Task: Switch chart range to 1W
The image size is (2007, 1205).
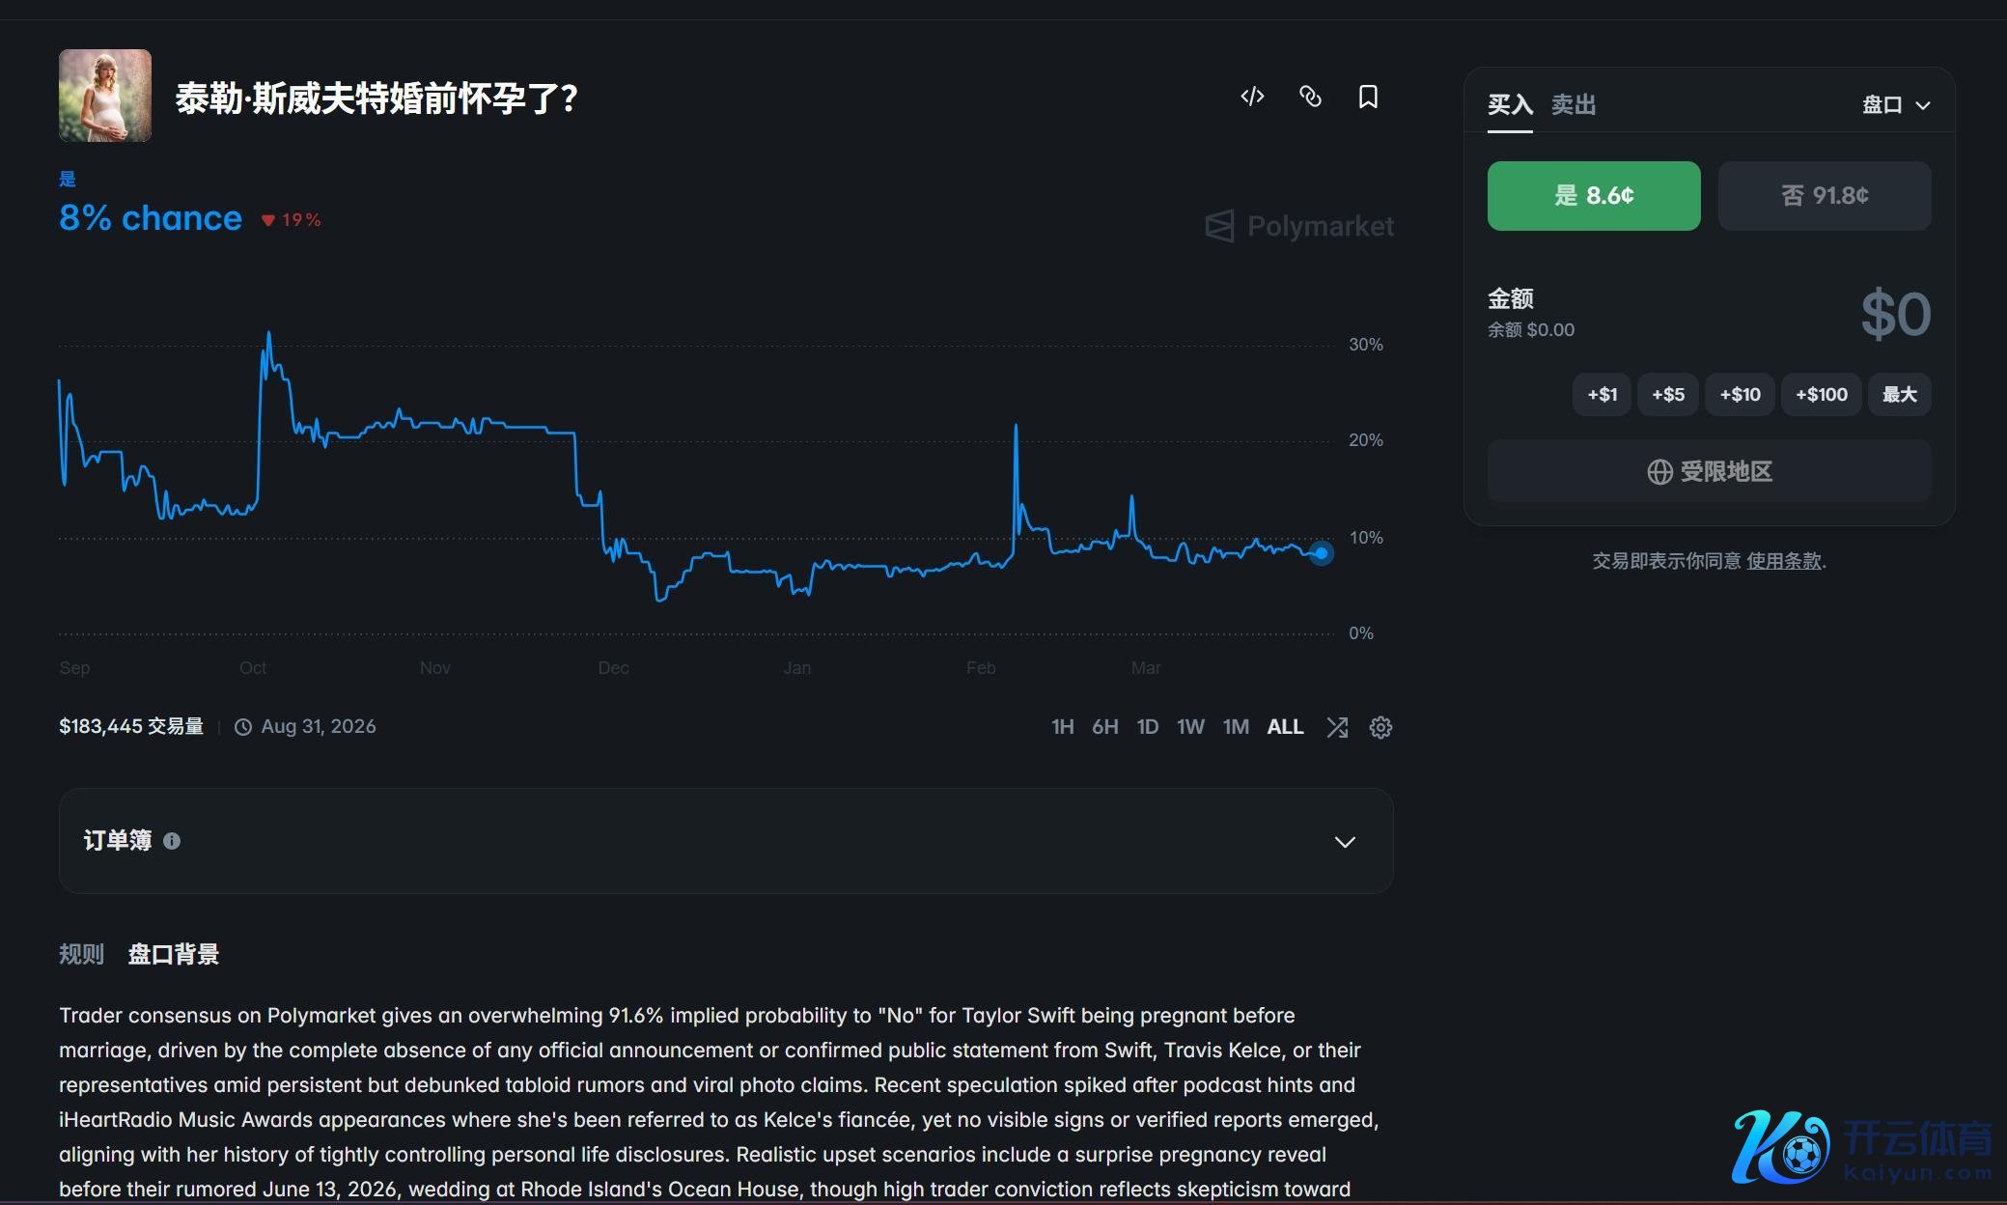Action: click(1190, 727)
